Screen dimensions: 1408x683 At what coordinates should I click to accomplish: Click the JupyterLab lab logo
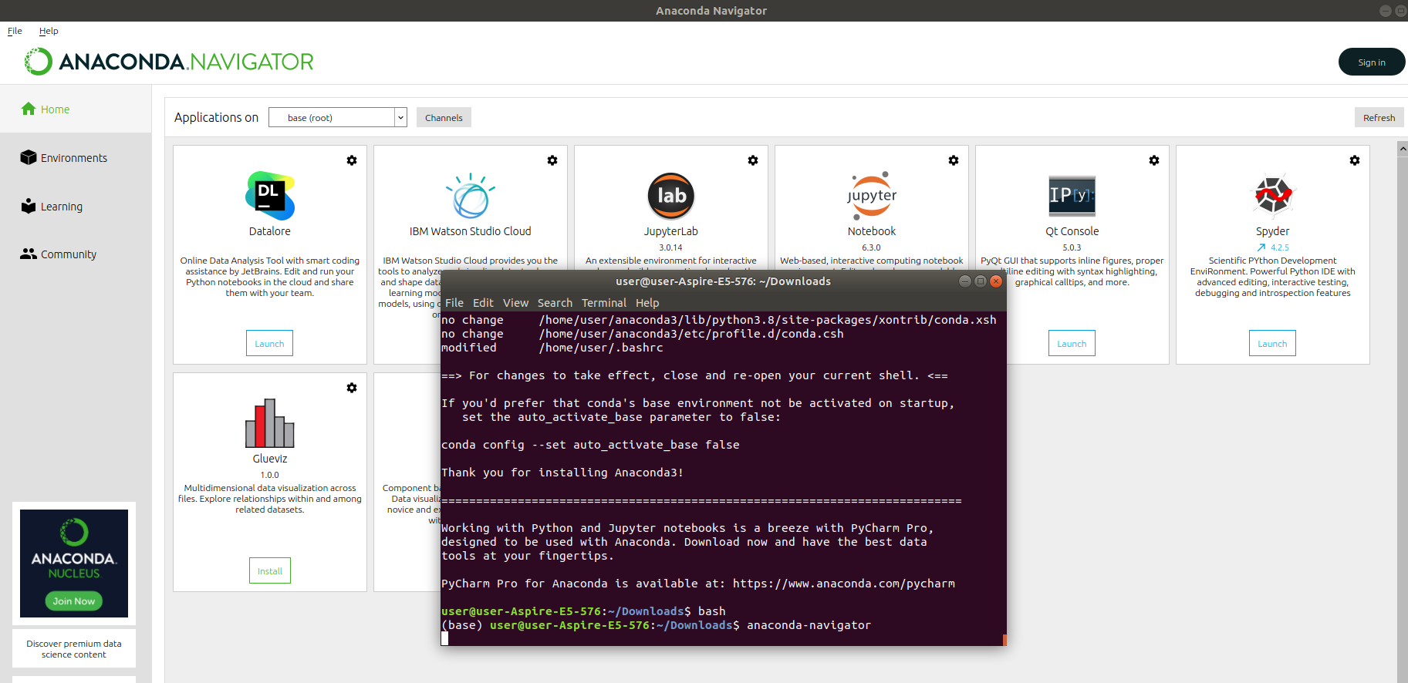[x=671, y=196]
